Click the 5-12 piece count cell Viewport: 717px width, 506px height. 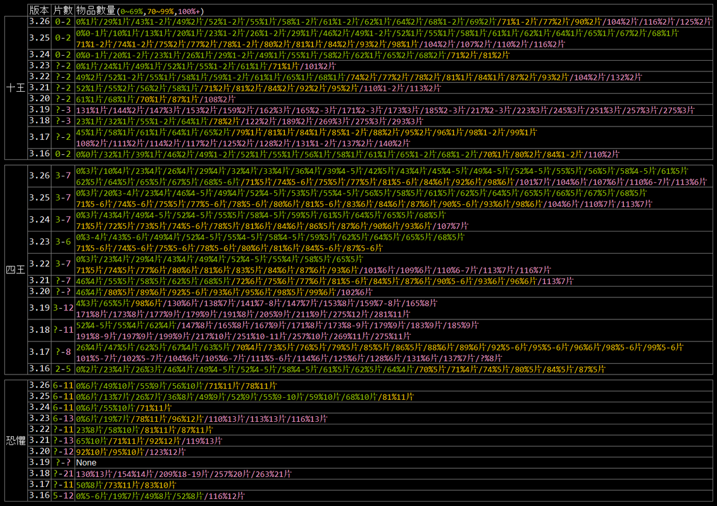63,495
